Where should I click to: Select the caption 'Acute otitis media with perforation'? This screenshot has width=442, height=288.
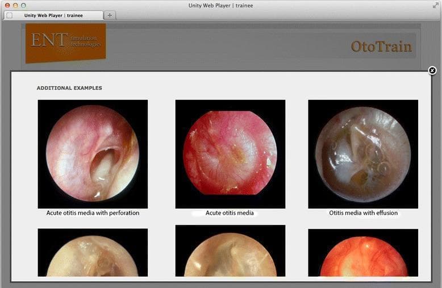point(93,213)
